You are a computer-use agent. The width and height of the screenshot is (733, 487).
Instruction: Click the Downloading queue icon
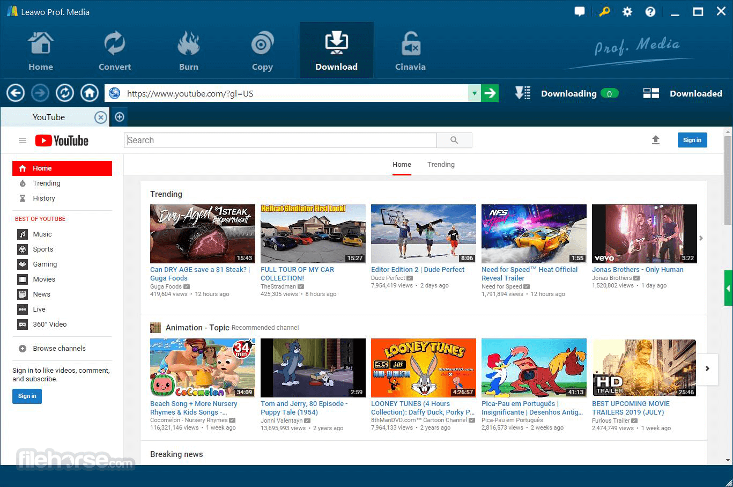click(x=522, y=93)
